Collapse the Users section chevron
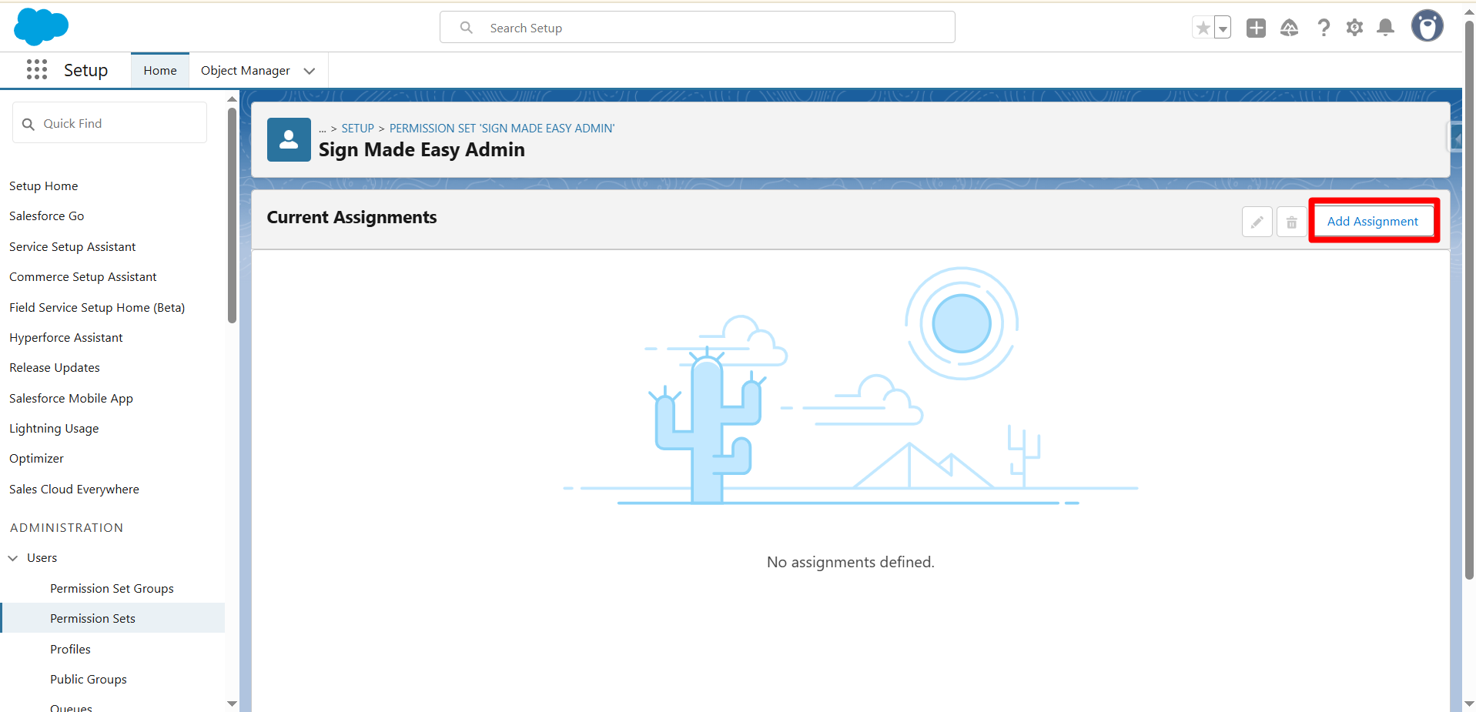The width and height of the screenshot is (1476, 712). pos(13,558)
